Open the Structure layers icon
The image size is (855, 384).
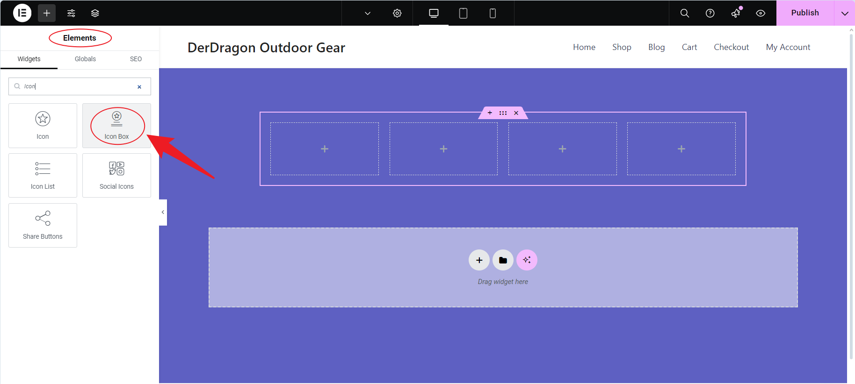pyautogui.click(x=95, y=13)
